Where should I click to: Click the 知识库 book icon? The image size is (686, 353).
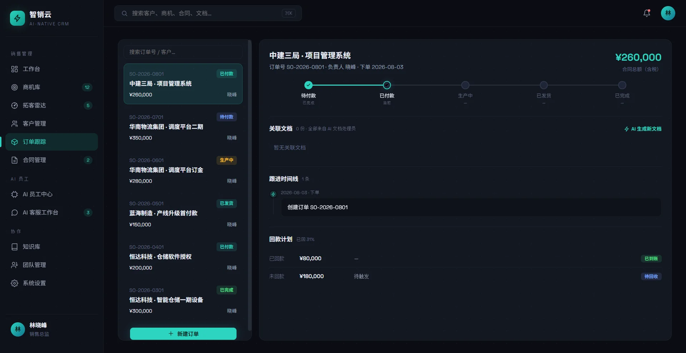[x=14, y=247]
